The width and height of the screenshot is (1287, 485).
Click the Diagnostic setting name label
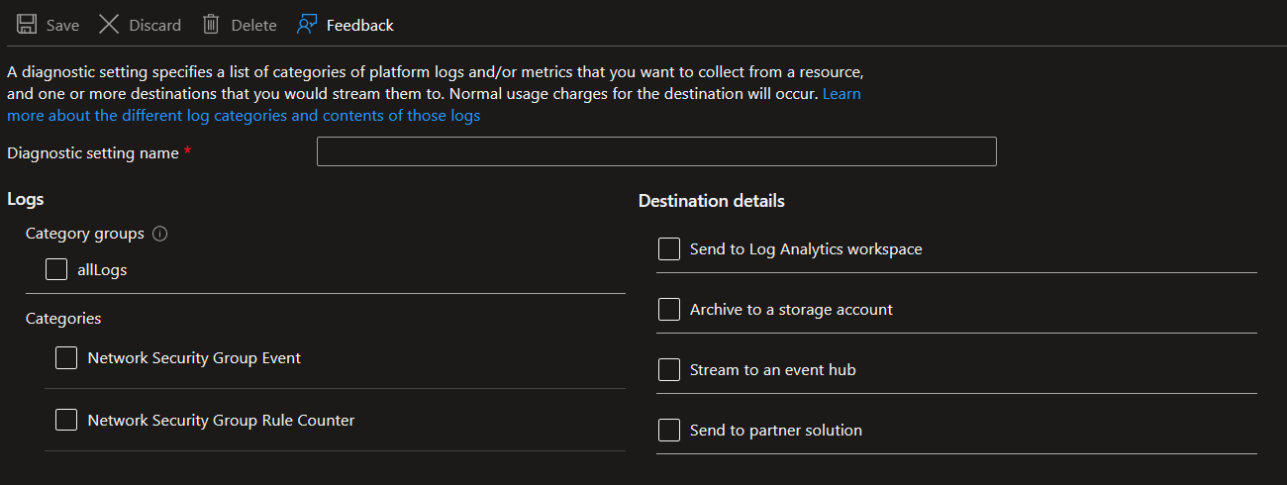(92, 153)
